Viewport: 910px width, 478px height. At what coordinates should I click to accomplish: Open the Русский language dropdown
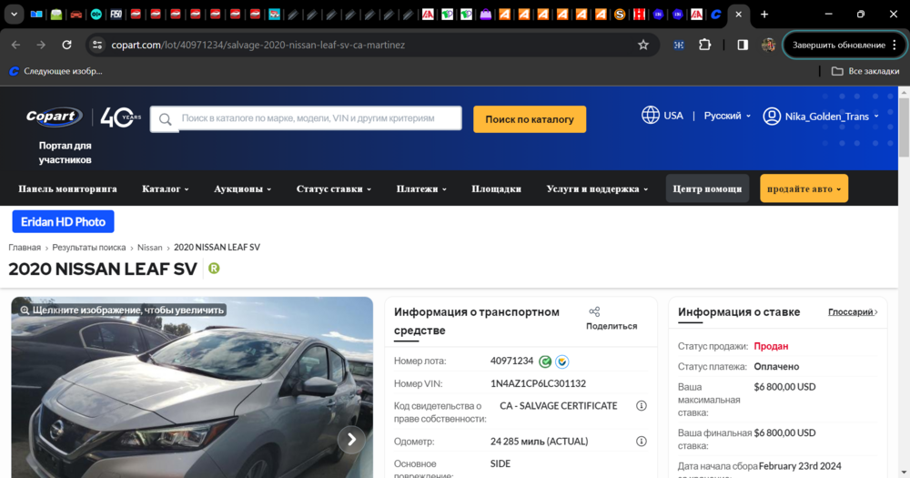[x=727, y=116]
